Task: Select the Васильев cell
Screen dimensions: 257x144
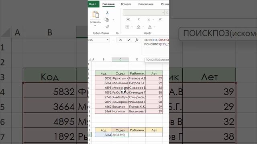Action: (137, 111)
